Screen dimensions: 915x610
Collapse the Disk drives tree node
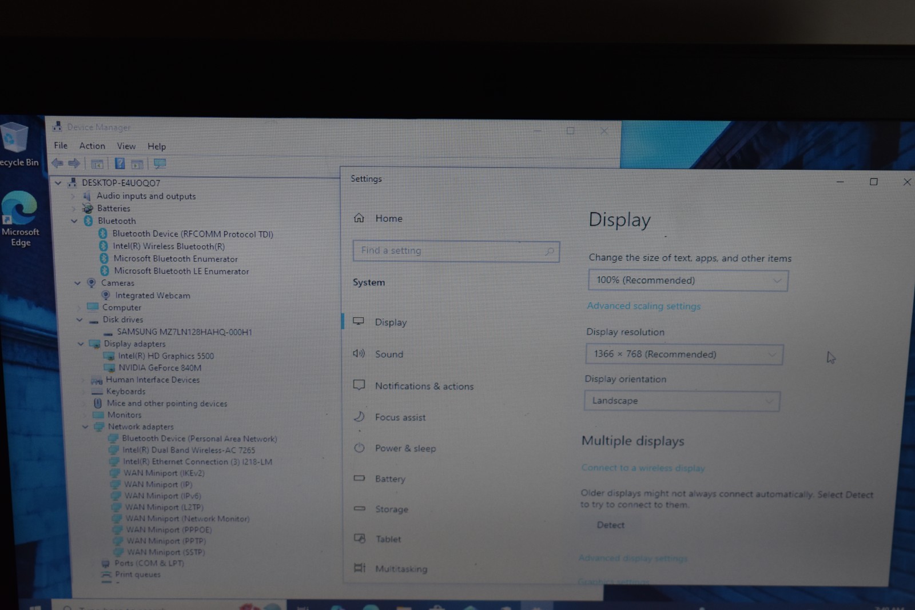point(79,320)
